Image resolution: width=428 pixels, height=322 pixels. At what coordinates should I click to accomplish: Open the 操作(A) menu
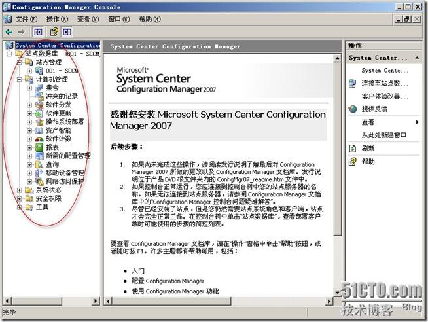(57, 19)
